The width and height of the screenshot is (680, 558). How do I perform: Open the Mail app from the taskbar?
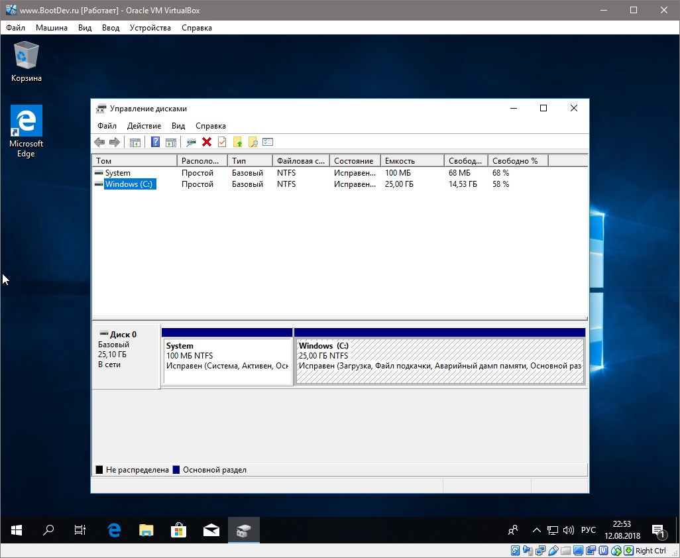click(211, 530)
